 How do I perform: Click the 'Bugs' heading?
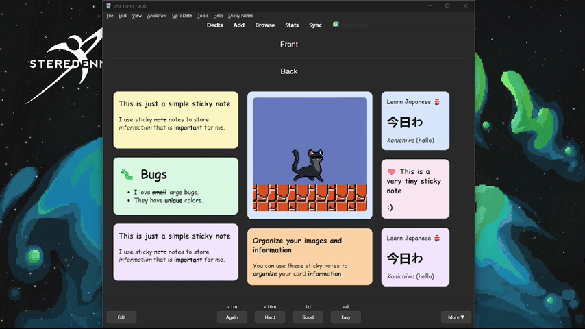click(153, 174)
